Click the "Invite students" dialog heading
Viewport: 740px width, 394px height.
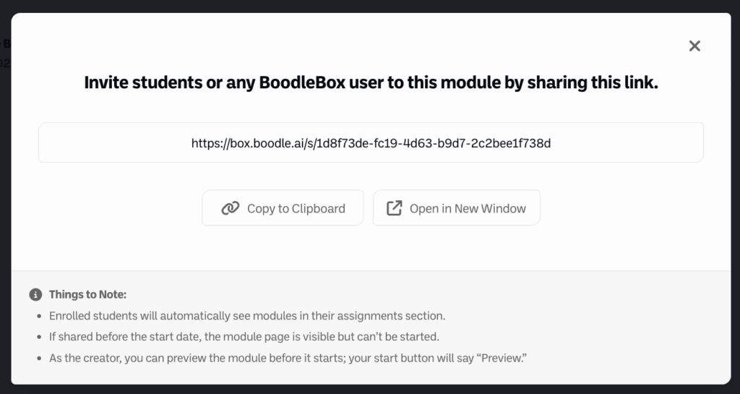click(371, 82)
